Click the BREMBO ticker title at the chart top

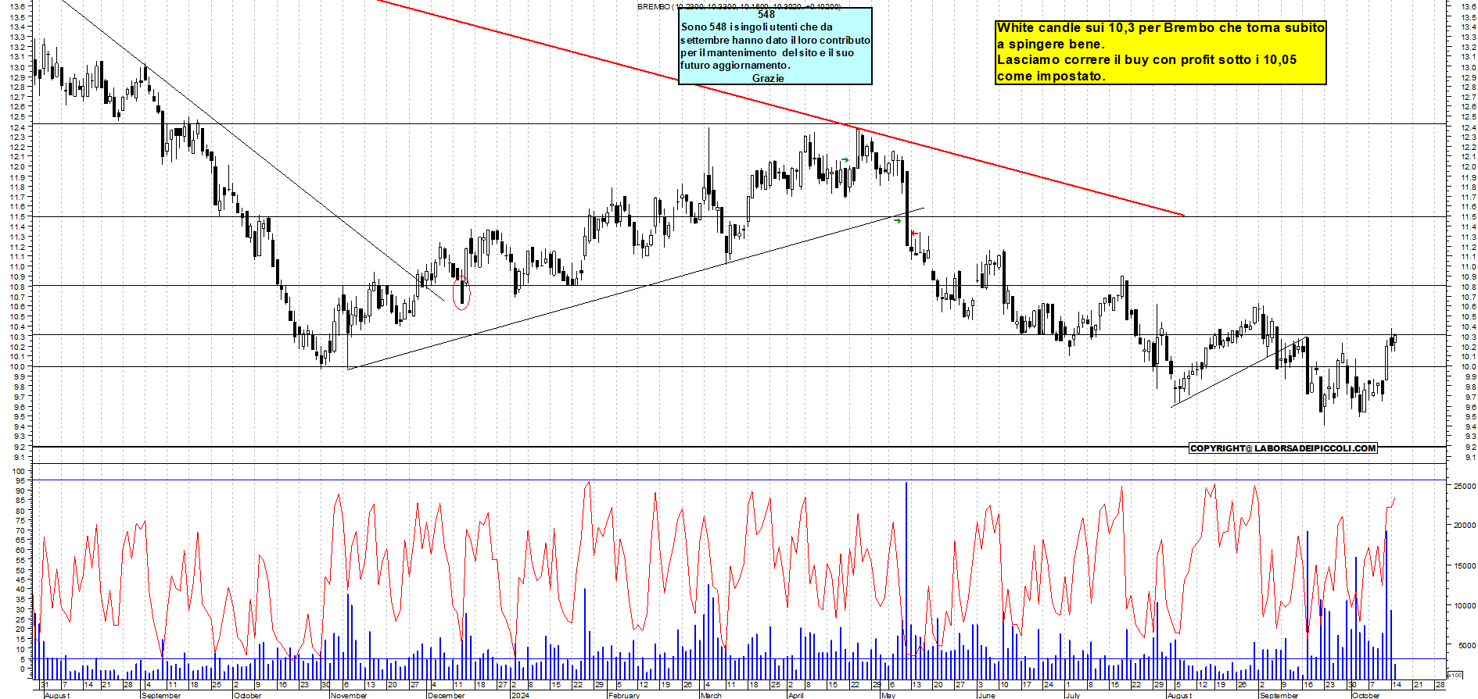pyautogui.click(x=738, y=6)
